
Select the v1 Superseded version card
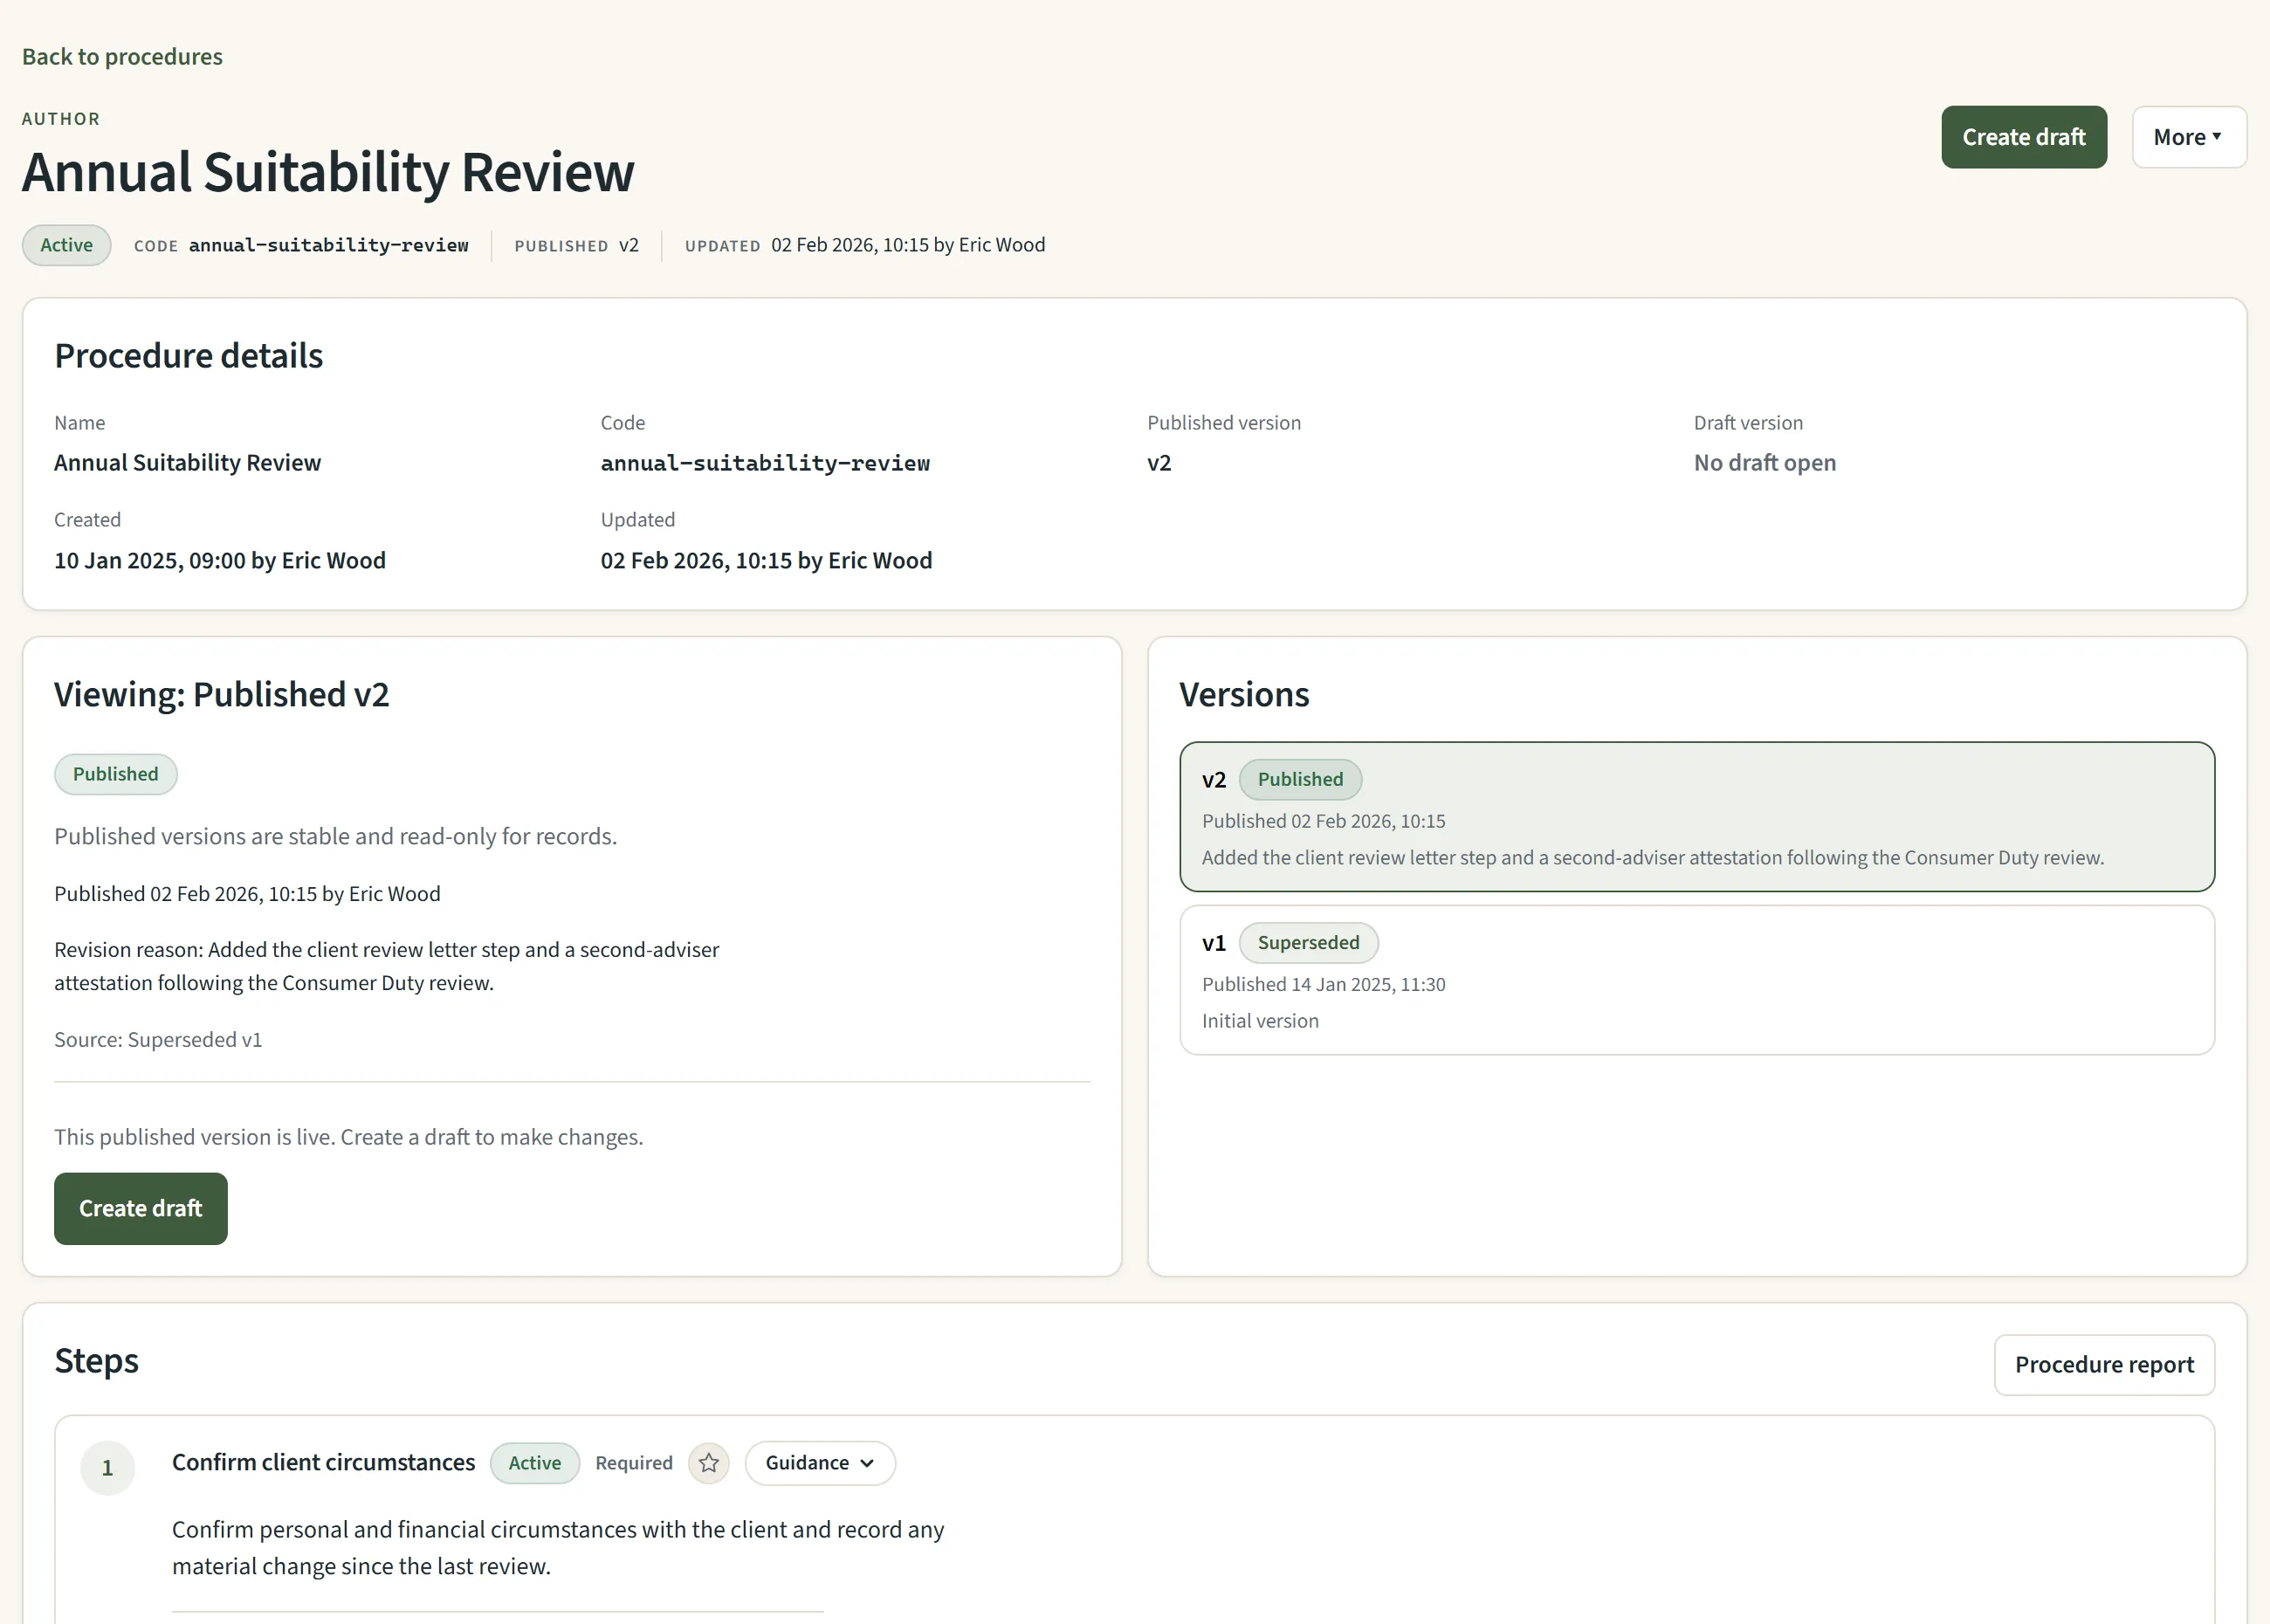click(x=1697, y=980)
